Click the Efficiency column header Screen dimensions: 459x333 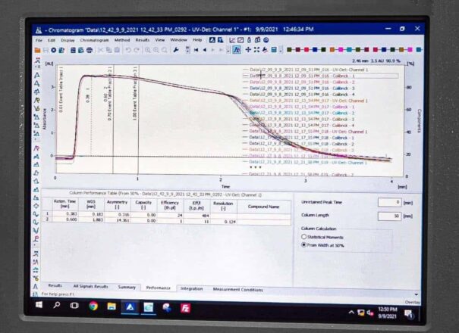169,205
